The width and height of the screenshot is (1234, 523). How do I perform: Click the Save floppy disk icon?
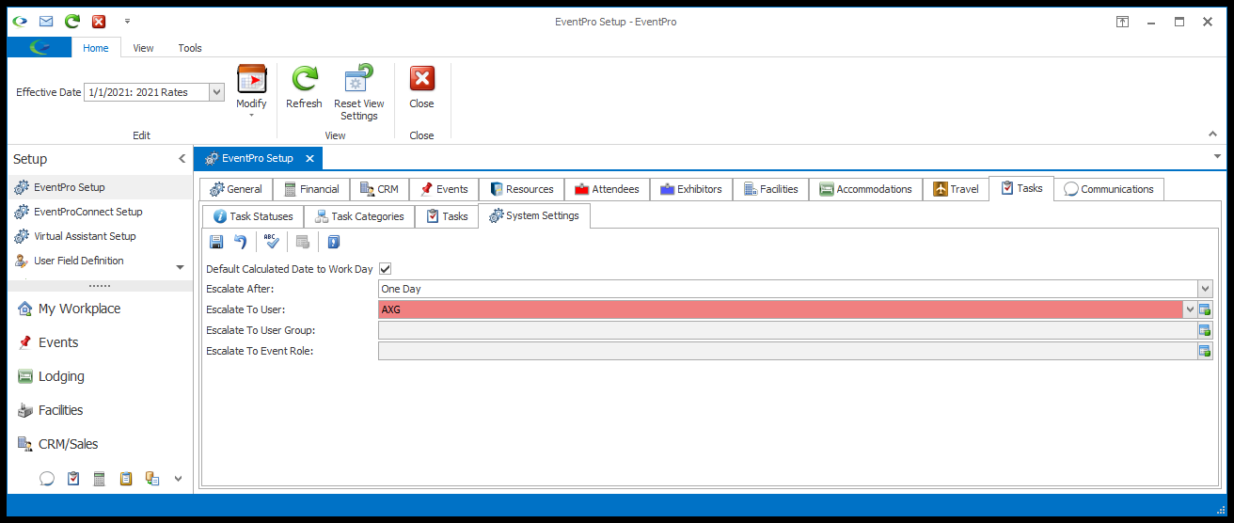pos(216,243)
